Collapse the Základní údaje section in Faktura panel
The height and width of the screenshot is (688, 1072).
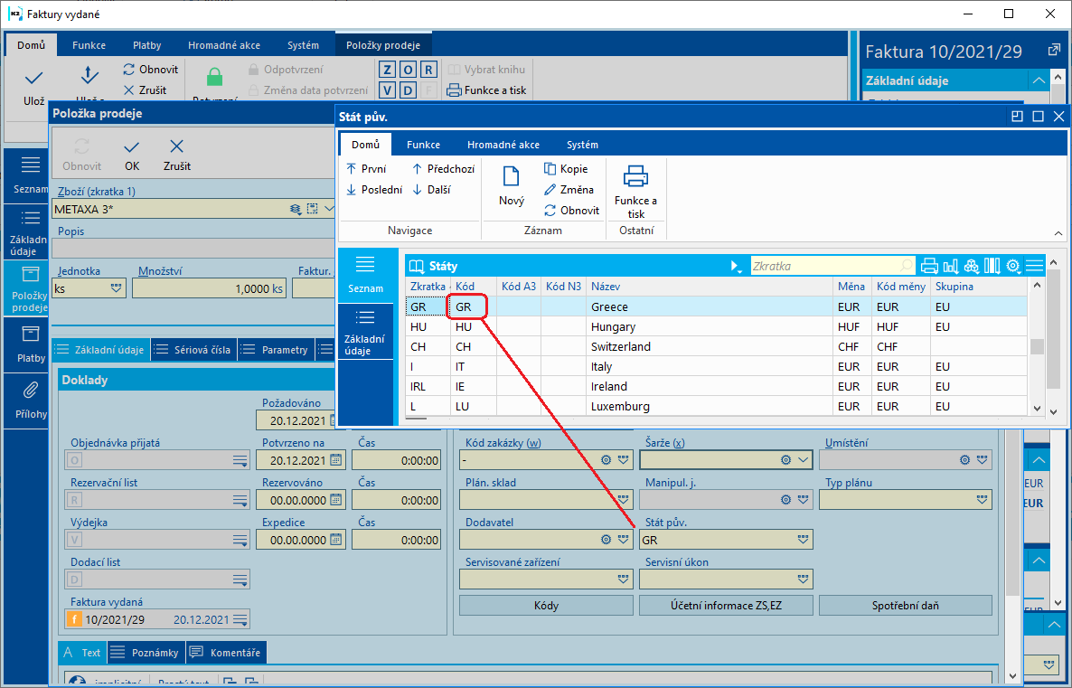click(x=1039, y=80)
